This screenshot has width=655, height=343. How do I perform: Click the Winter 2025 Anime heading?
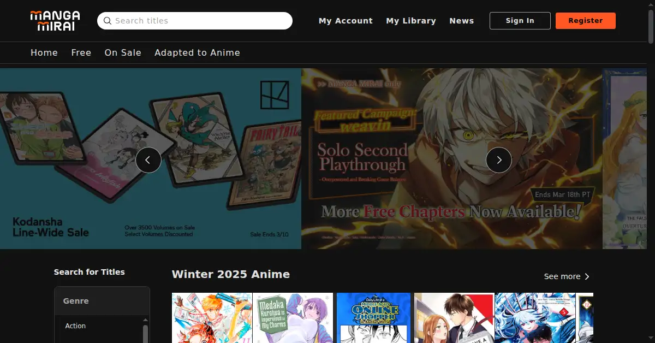231,274
